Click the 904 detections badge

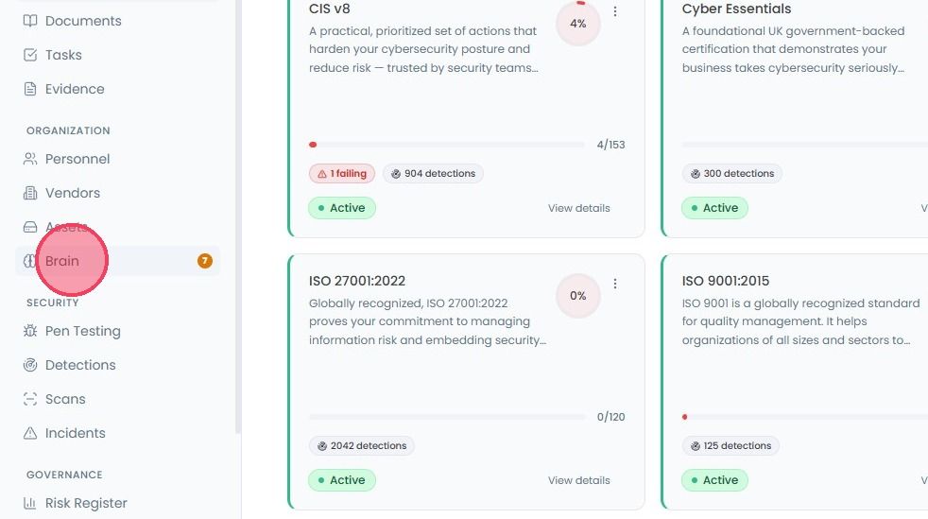coord(433,173)
